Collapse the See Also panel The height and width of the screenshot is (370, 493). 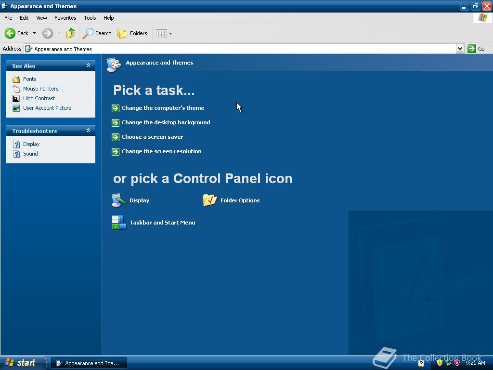(x=89, y=66)
